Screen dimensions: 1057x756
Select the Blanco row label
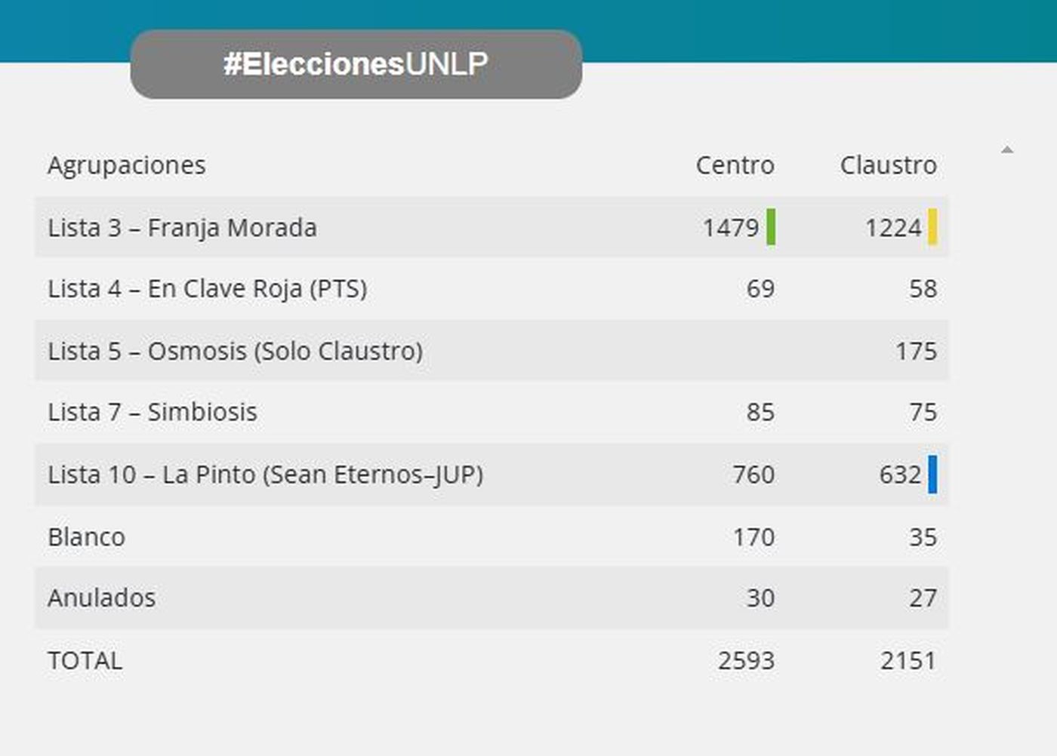[x=86, y=537]
